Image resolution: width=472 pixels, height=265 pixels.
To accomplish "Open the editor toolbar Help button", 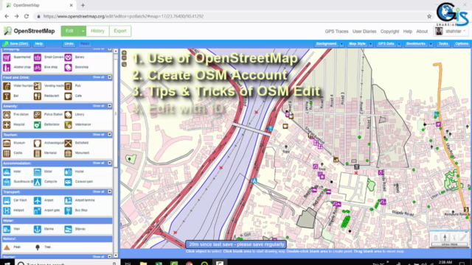I will pyautogui.click(x=39, y=44).
